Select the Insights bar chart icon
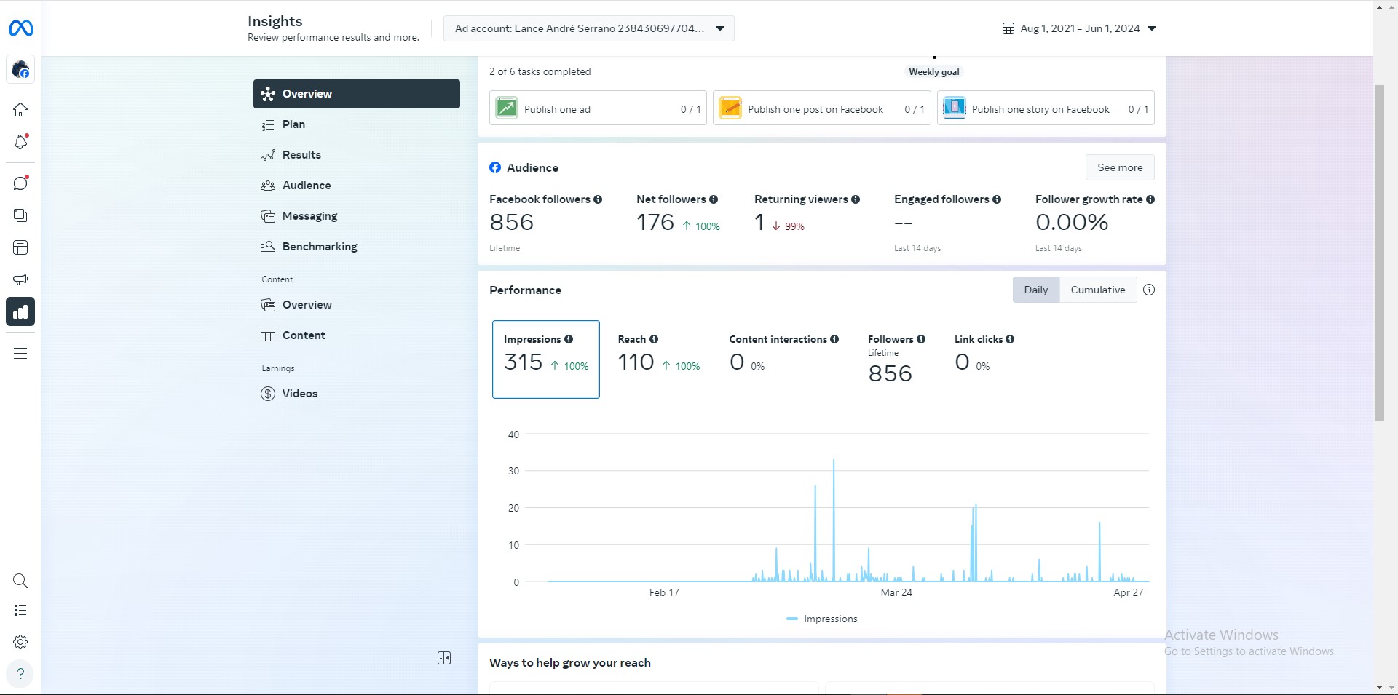Screen dimensions: 1398x695 pyautogui.click(x=20, y=311)
